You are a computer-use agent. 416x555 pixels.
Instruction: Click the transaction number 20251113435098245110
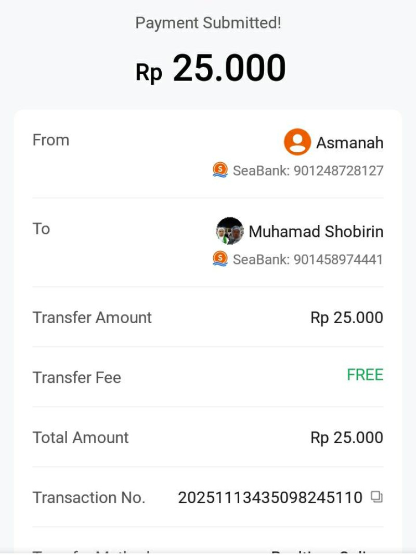click(270, 497)
